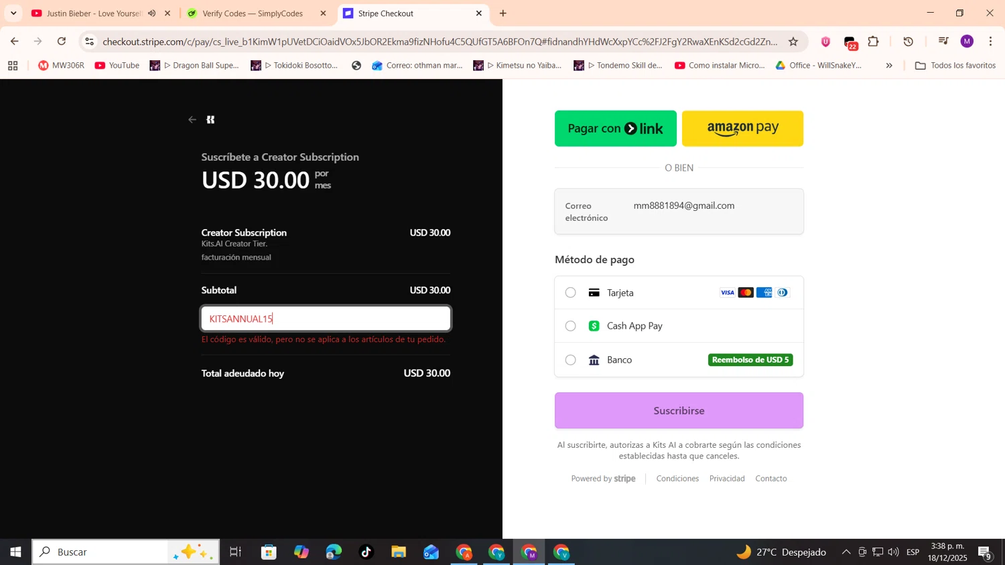This screenshot has width=1005, height=565.
Task: Open the MW306R bookmark
Action: [x=61, y=66]
